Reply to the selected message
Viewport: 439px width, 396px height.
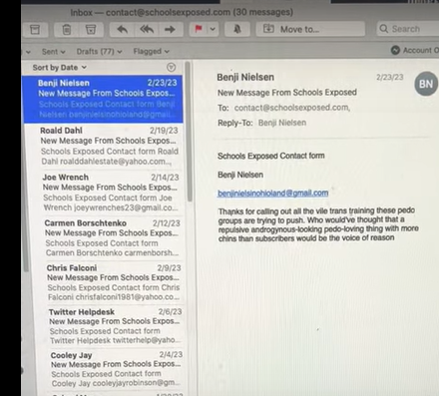[123, 30]
